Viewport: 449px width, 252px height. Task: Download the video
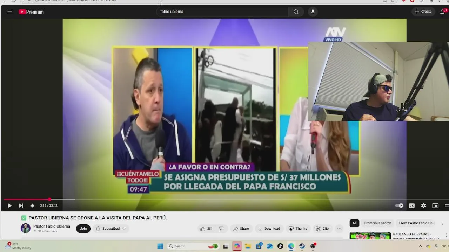pyautogui.click(x=269, y=229)
